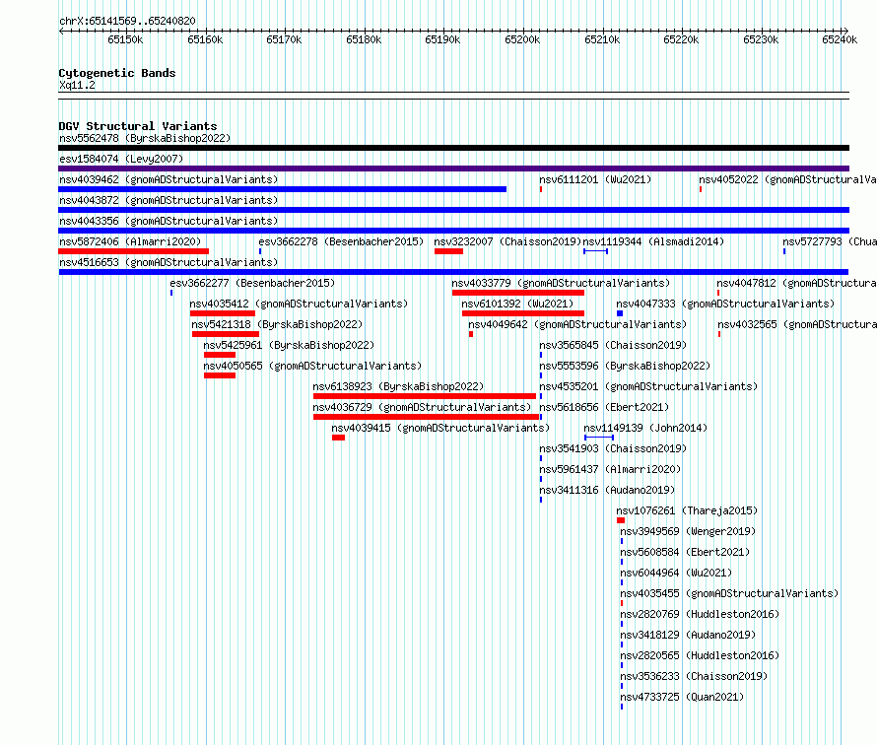The image size is (877, 745).
Task: Click the nsv4035412 red variant bar
Action: click(x=223, y=313)
